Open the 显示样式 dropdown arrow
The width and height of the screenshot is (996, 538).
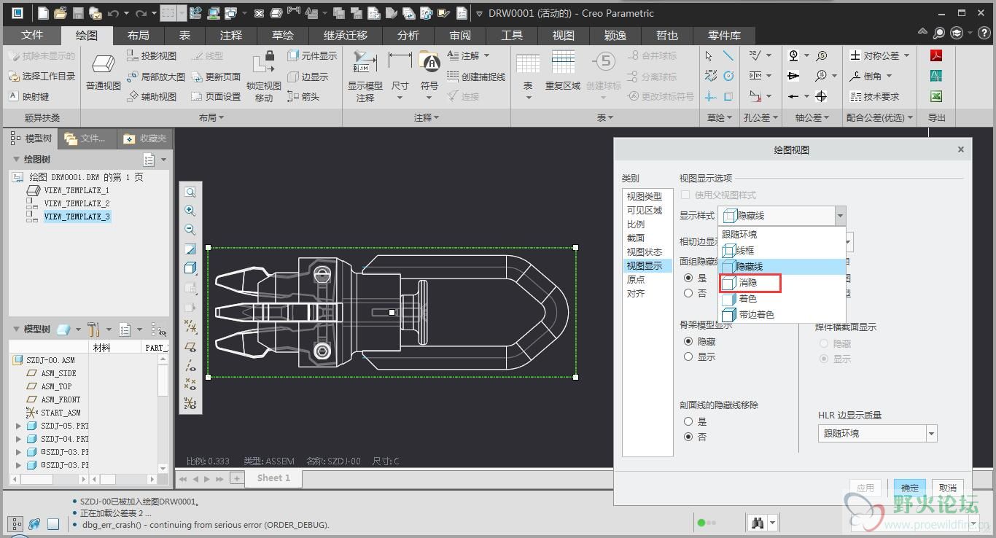point(841,216)
